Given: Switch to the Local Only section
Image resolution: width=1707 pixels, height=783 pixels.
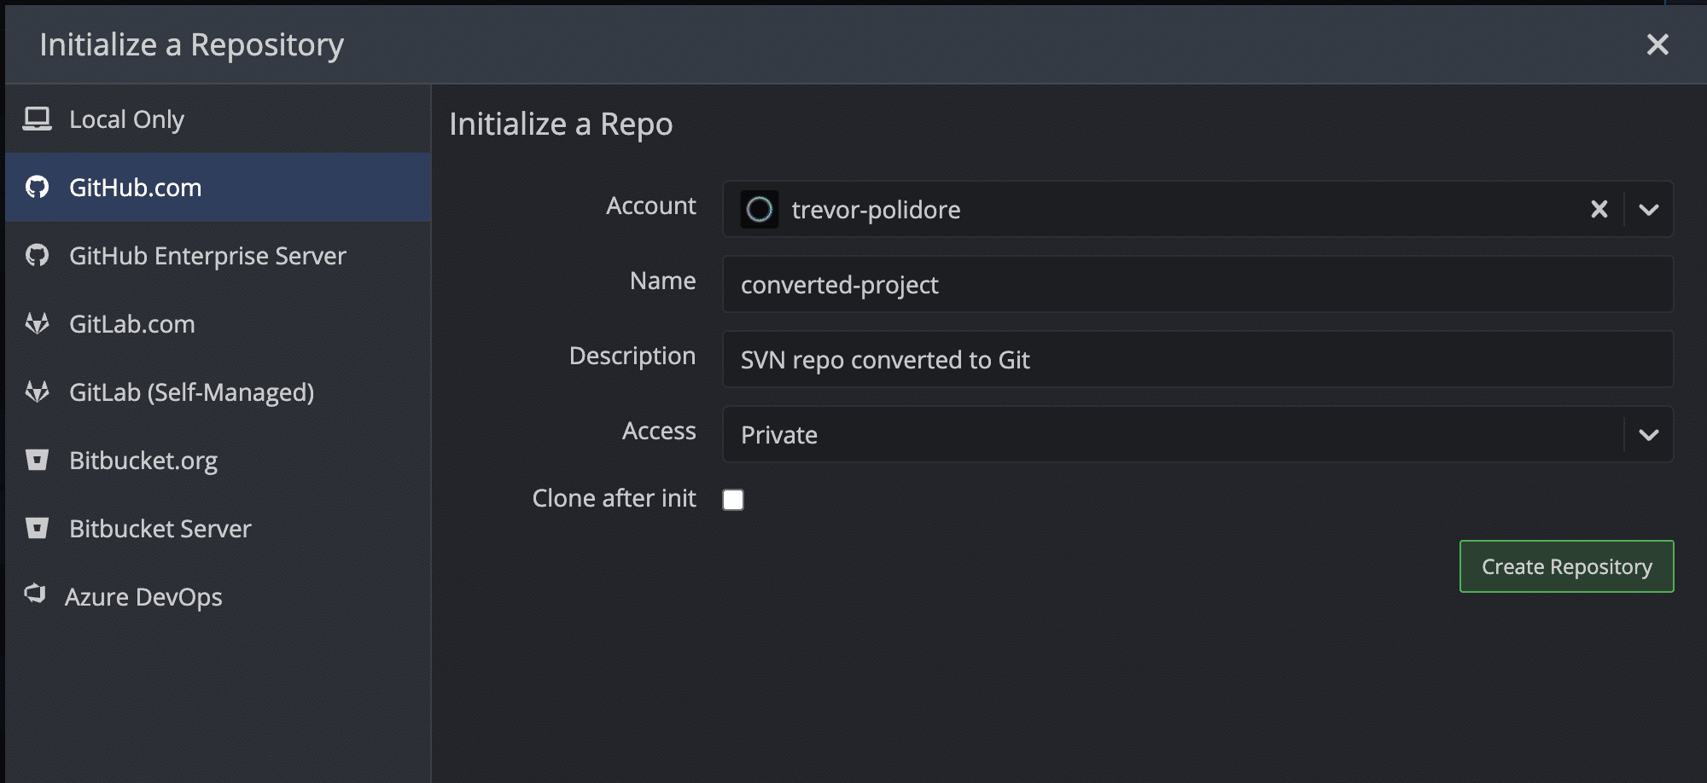Looking at the screenshot, I should (126, 119).
